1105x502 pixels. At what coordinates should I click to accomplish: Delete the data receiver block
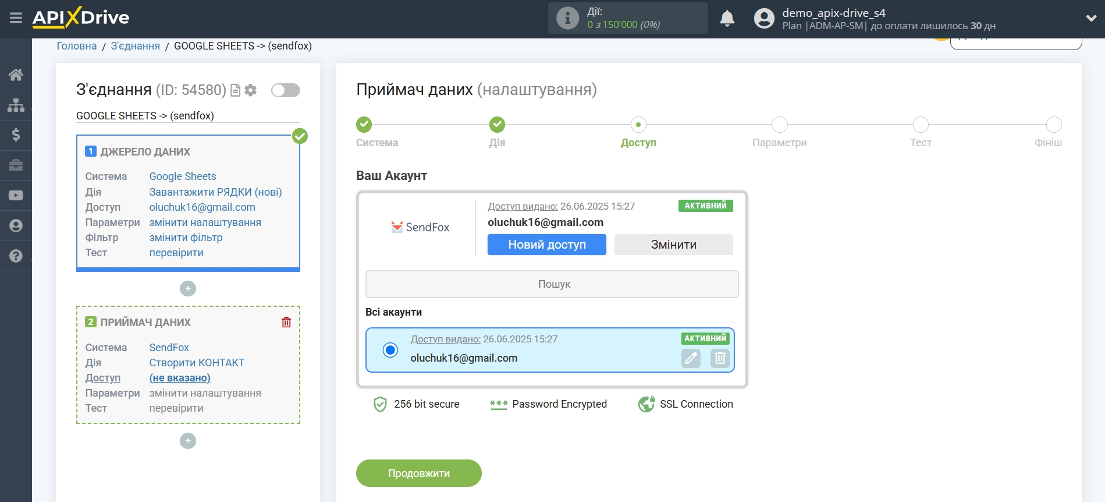pyautogui.click(x=286, y=322)
